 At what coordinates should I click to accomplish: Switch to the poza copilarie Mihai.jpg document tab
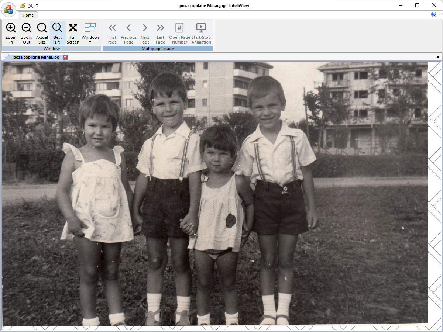click(36, 57)
